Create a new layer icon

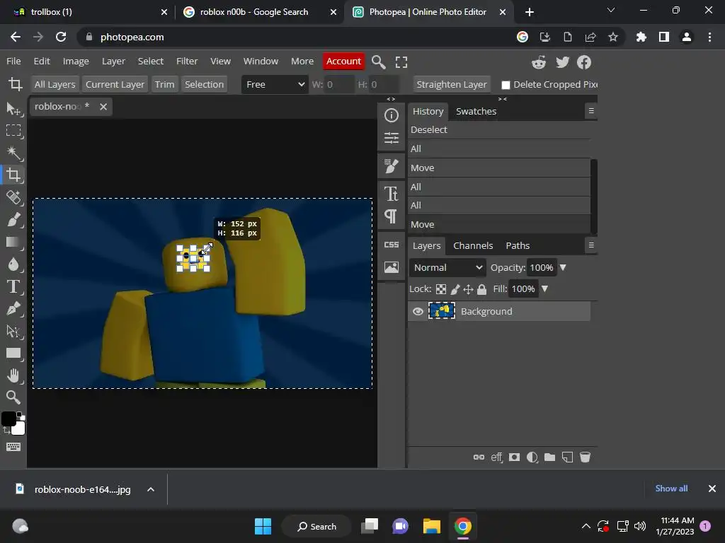click(x=567, y=457)
